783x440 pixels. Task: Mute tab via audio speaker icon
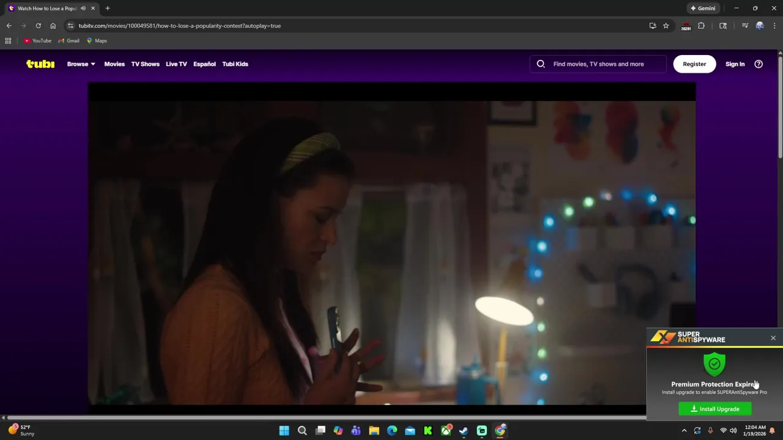tap(83, 9)
